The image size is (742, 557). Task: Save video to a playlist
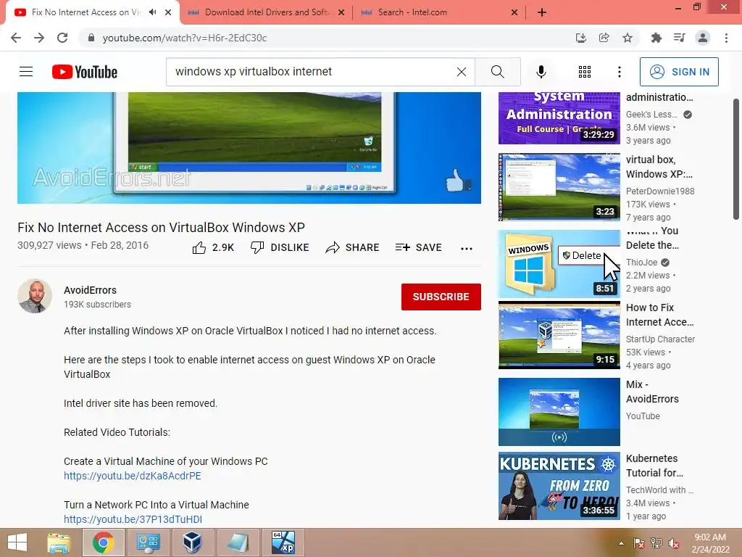419,247
